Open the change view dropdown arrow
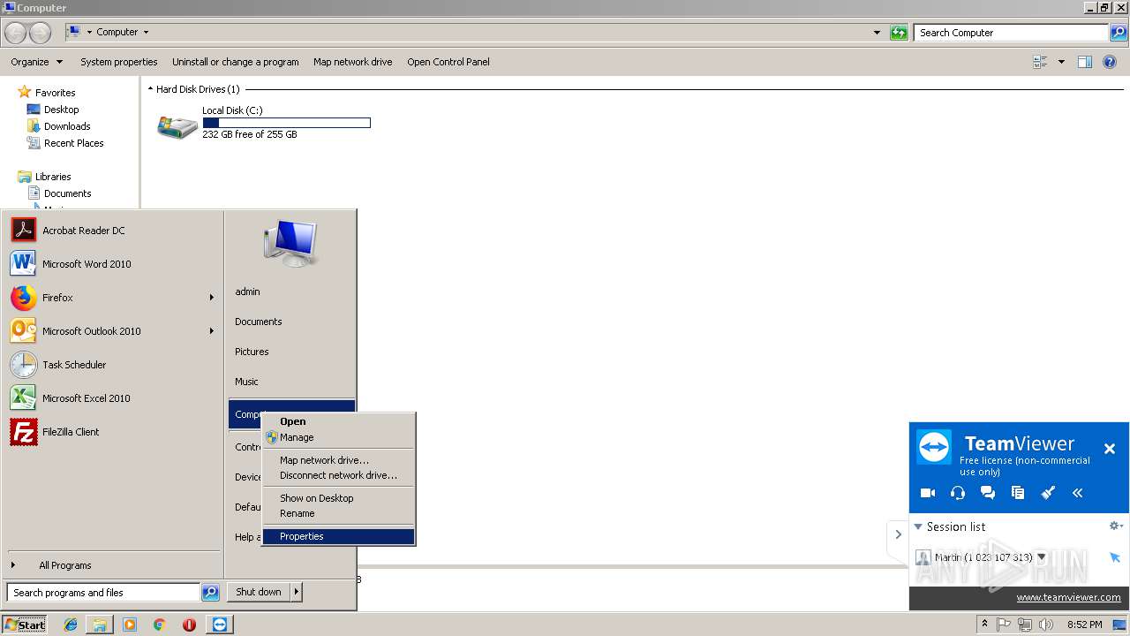The image size is (1130, 636). coord(1061,62)
